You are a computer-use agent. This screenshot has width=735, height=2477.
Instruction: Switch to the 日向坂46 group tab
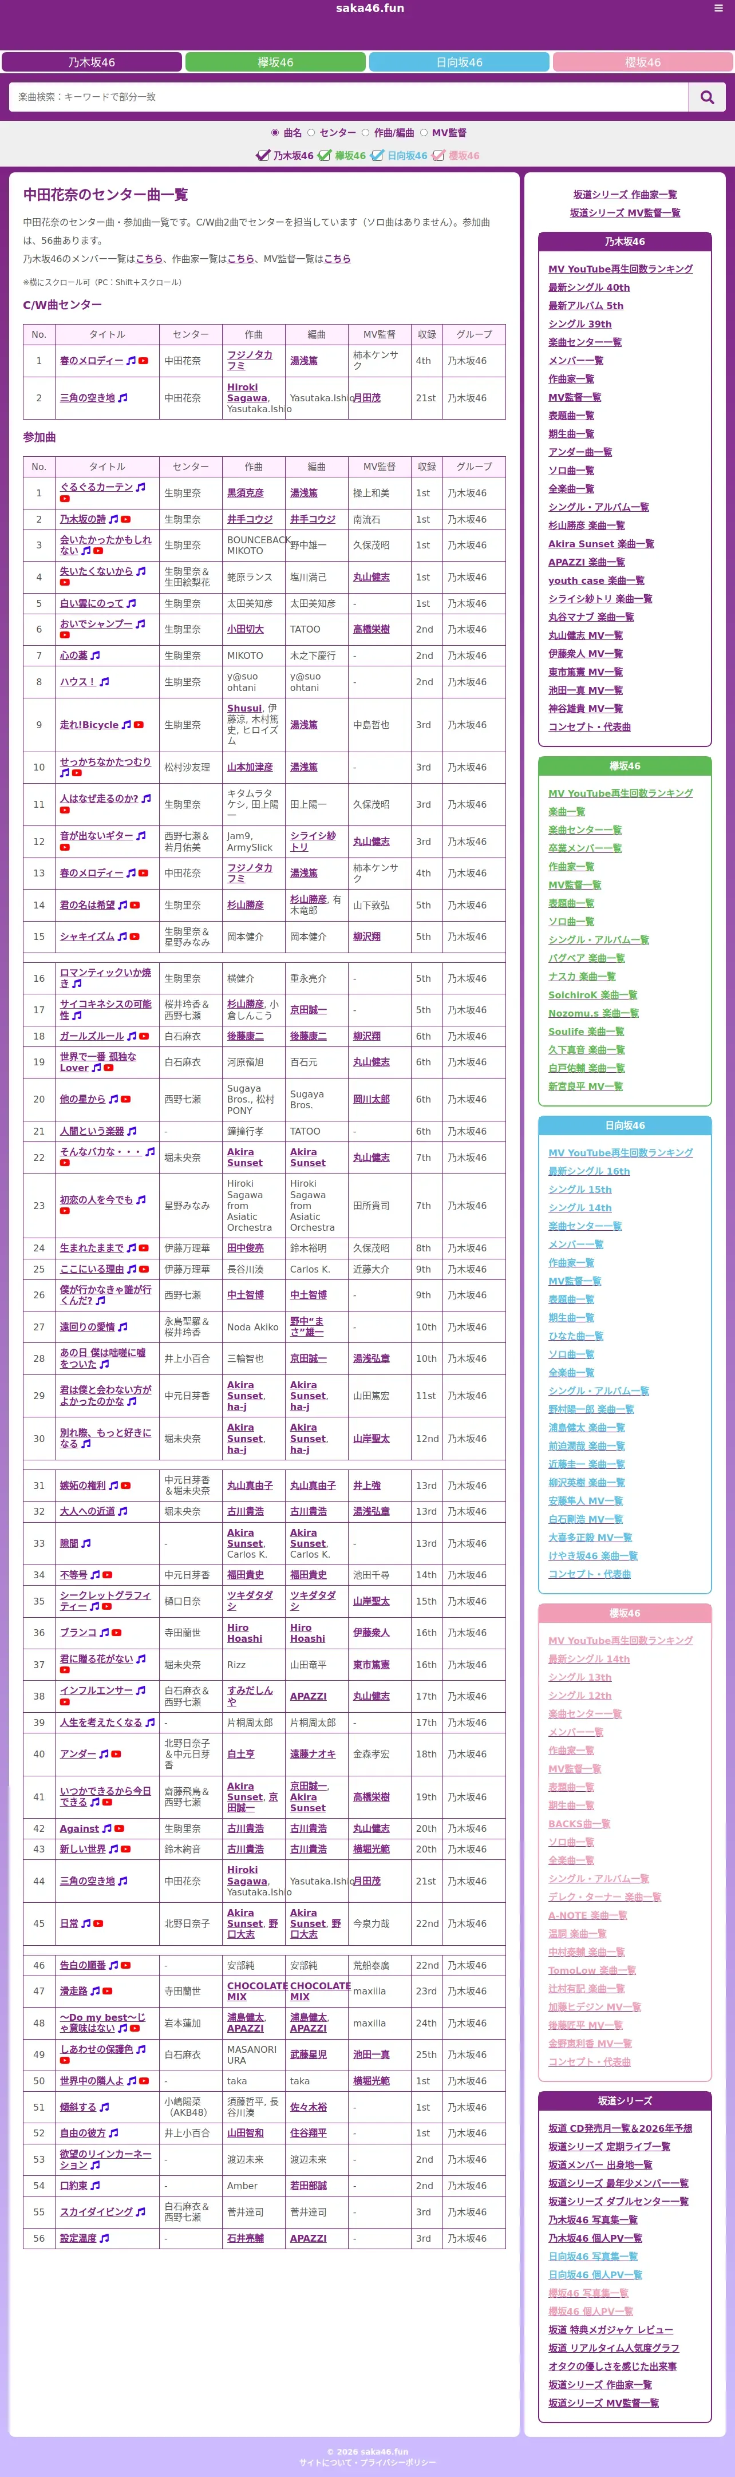[459, 62]
